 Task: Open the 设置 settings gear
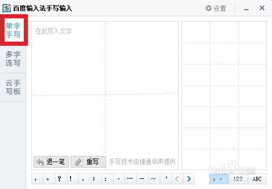216,8
